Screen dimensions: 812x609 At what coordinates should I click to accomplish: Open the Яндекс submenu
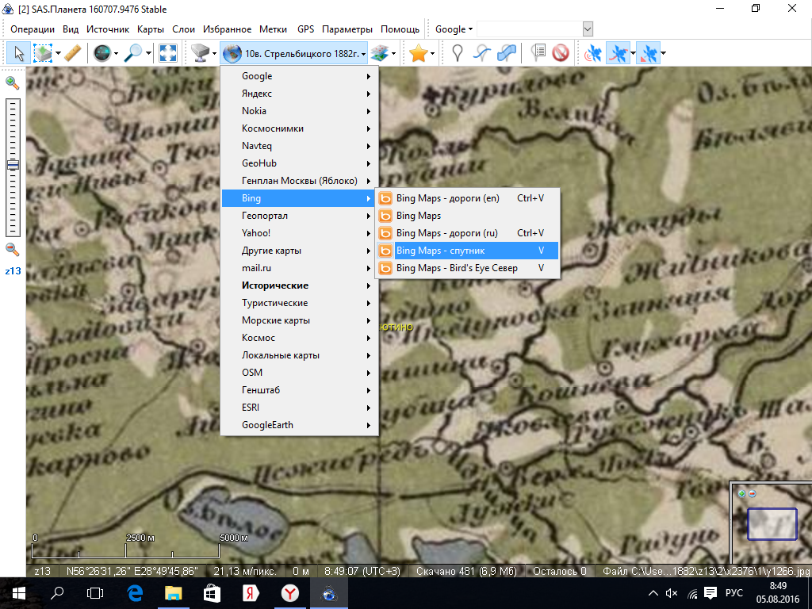300,94
